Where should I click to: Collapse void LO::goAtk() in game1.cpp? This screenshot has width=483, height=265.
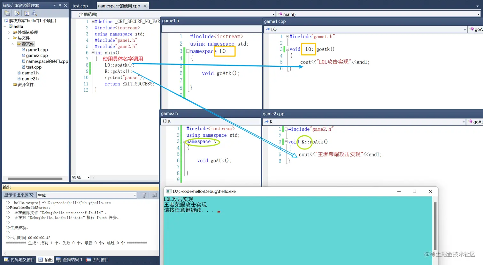(x=287, y=49)
